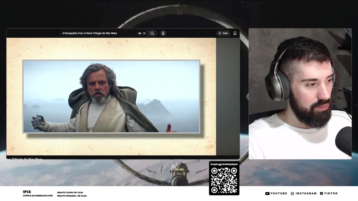Screen dimensions: 358x201
Task: Click the Instagram logo icon in bottom bar
Action: tap(292, 193)
